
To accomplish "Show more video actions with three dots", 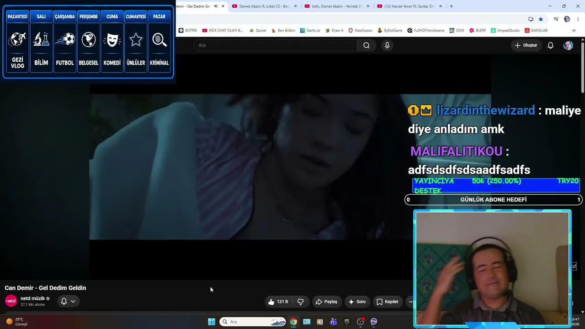I will click(410, 302).
